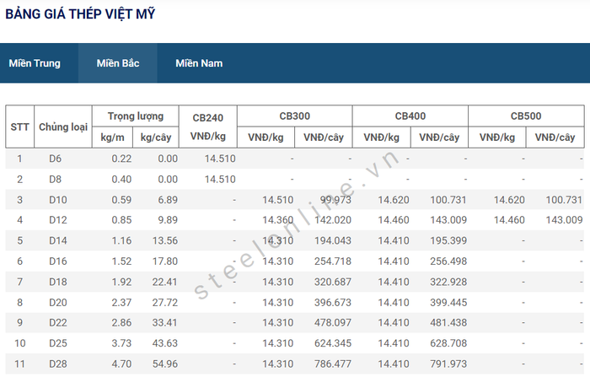Click the Chủng loại column header
This screenshot has width=590, height=377.
[63, 127]
